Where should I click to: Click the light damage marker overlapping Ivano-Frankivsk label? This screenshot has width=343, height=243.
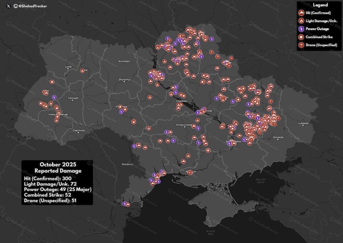(x=59, y=112)
